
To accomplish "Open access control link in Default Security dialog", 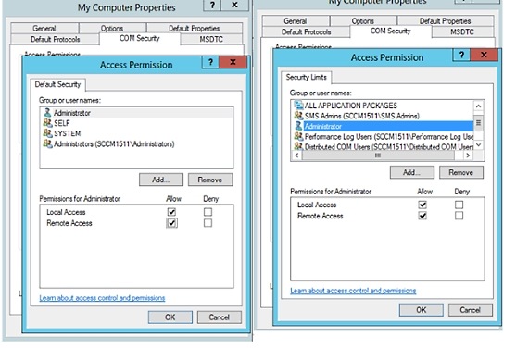I will 102,298.
